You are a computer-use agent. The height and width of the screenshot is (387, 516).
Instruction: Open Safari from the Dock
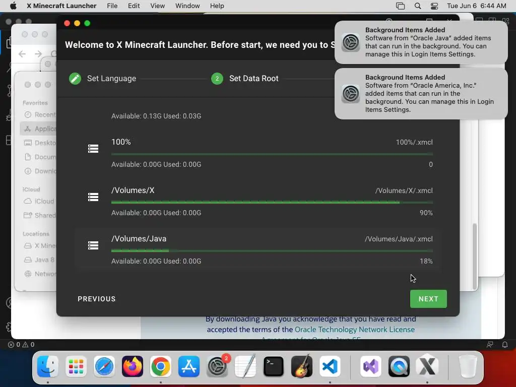(x=104, y=366)
